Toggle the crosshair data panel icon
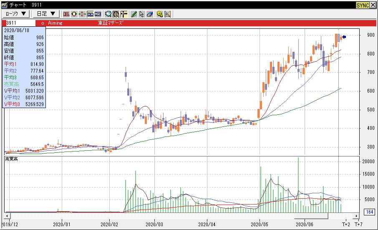This screenshot has width=378, height=230. (x=124, y=14)
